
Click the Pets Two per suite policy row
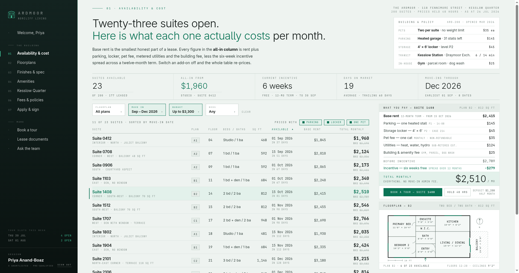[x=447, y=30]
